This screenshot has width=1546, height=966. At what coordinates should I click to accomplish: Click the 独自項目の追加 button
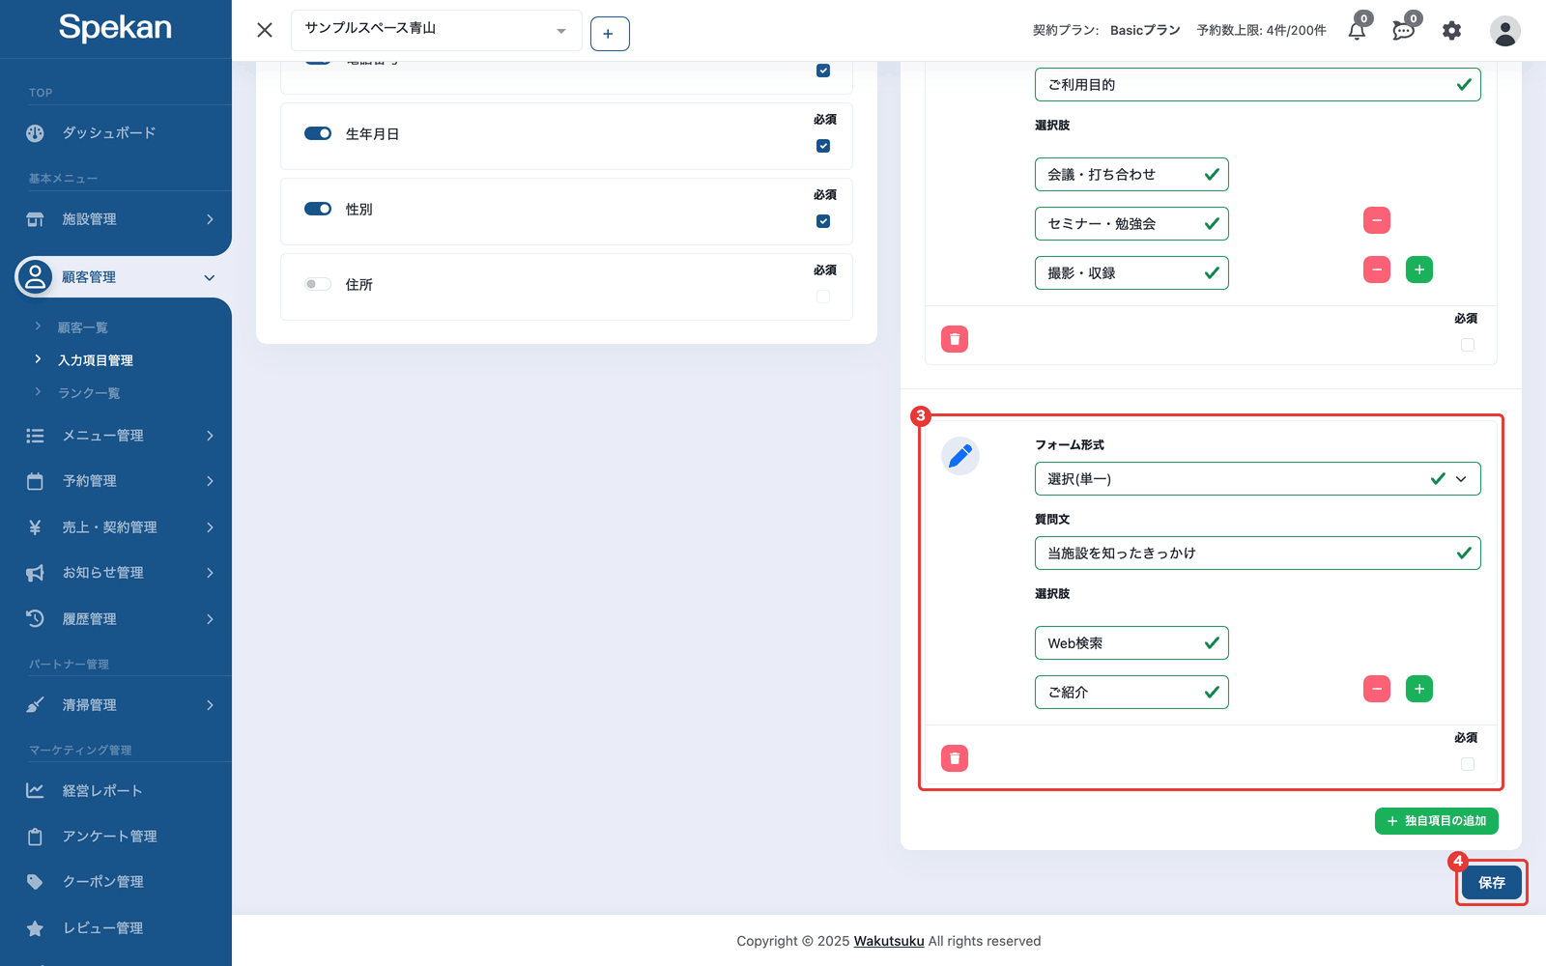(x=1437, y=821)
